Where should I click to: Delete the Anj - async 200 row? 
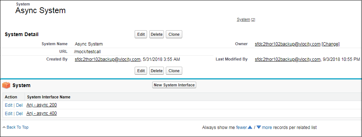(19, 105)
